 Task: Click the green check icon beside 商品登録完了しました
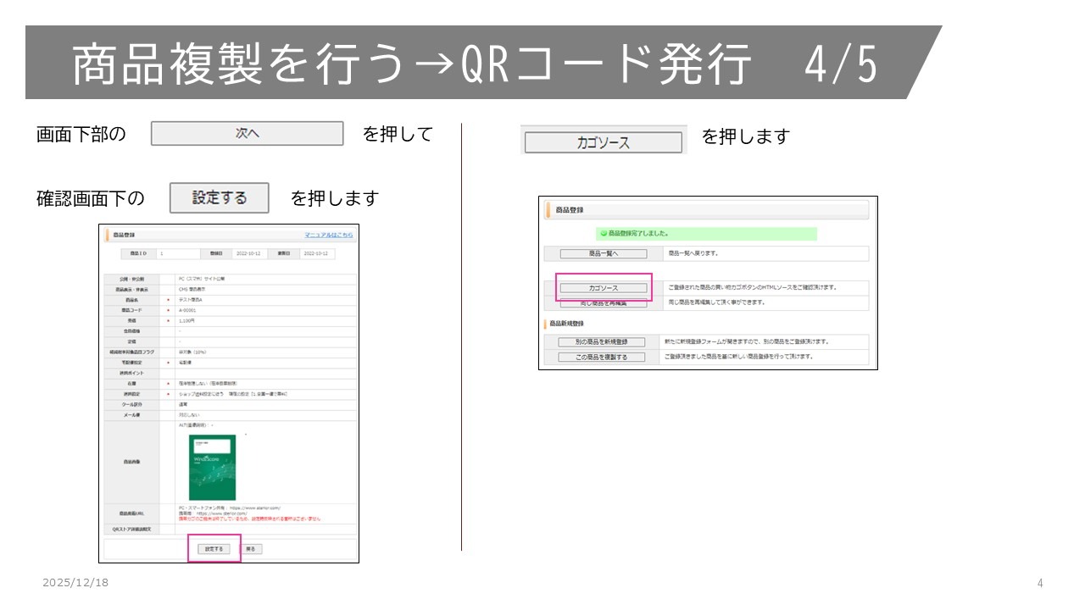(x=604, y=233)
